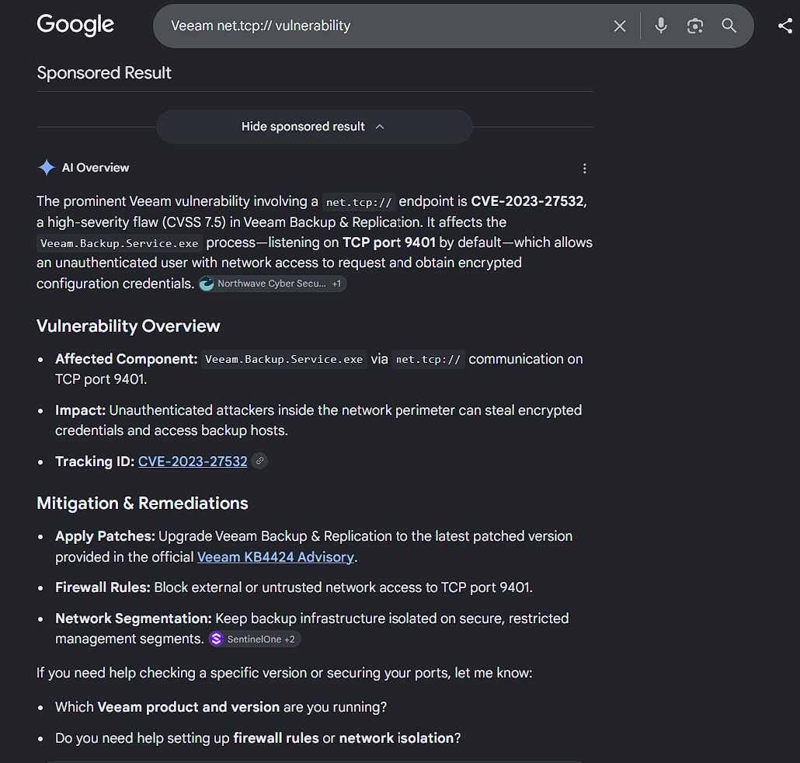800x763 pixels.
Task: Click the AI Overview sparkle icon
Action: [47, 167]
